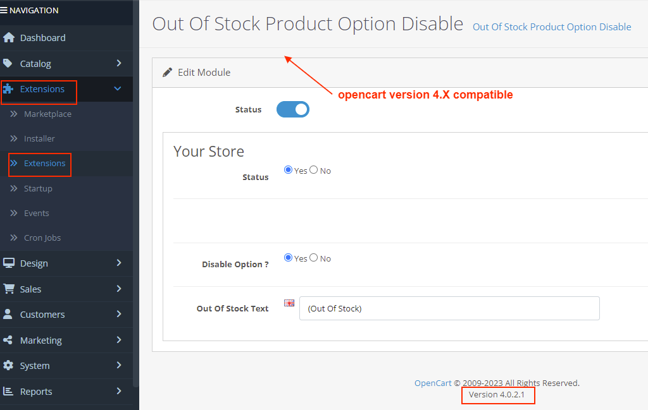Screen dimensions: 648x410
Task: Collapse the Extensions menu chevron
Action: point(117,89)
